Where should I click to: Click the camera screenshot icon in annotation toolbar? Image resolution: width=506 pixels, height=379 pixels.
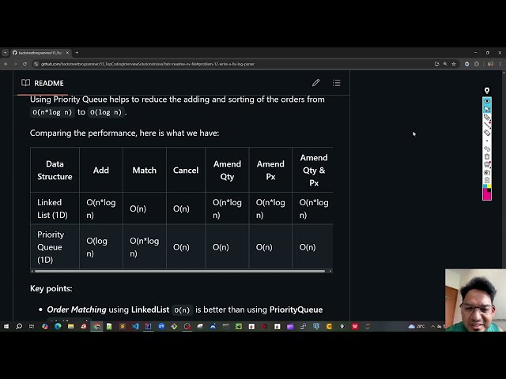(x=487, y=172)
